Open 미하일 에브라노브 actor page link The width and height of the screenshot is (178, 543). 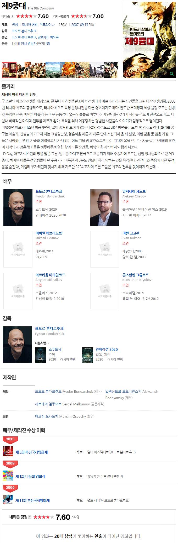coord(49,233)
